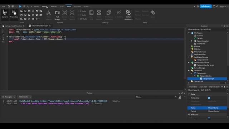
Task: Select StarterPack in Explorer
Action: click(x=199, y=81)
